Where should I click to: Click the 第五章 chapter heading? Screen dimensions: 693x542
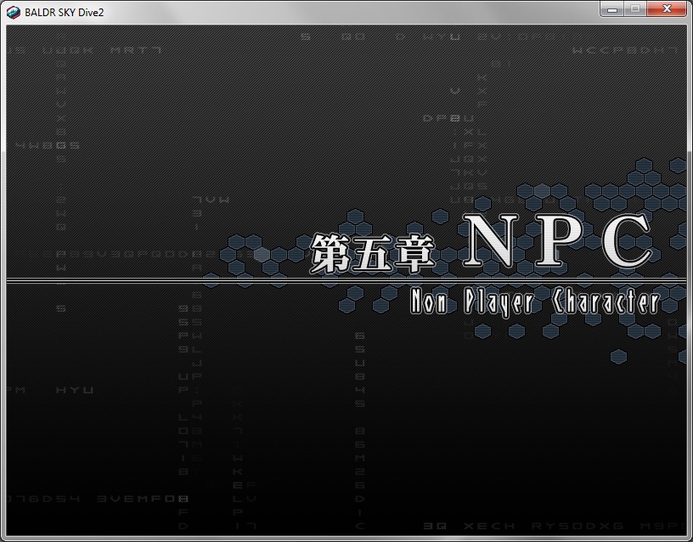[373, 254]
